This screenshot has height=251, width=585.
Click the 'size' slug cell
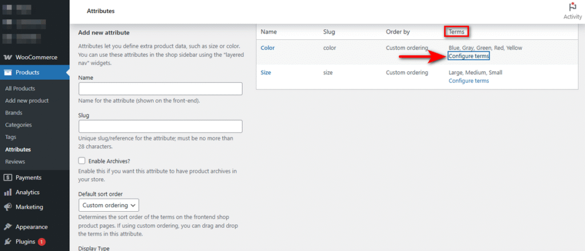pyautogui.click(x=327, y=72)
